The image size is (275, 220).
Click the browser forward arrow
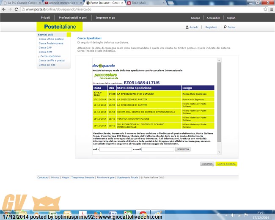click(10, 9)
